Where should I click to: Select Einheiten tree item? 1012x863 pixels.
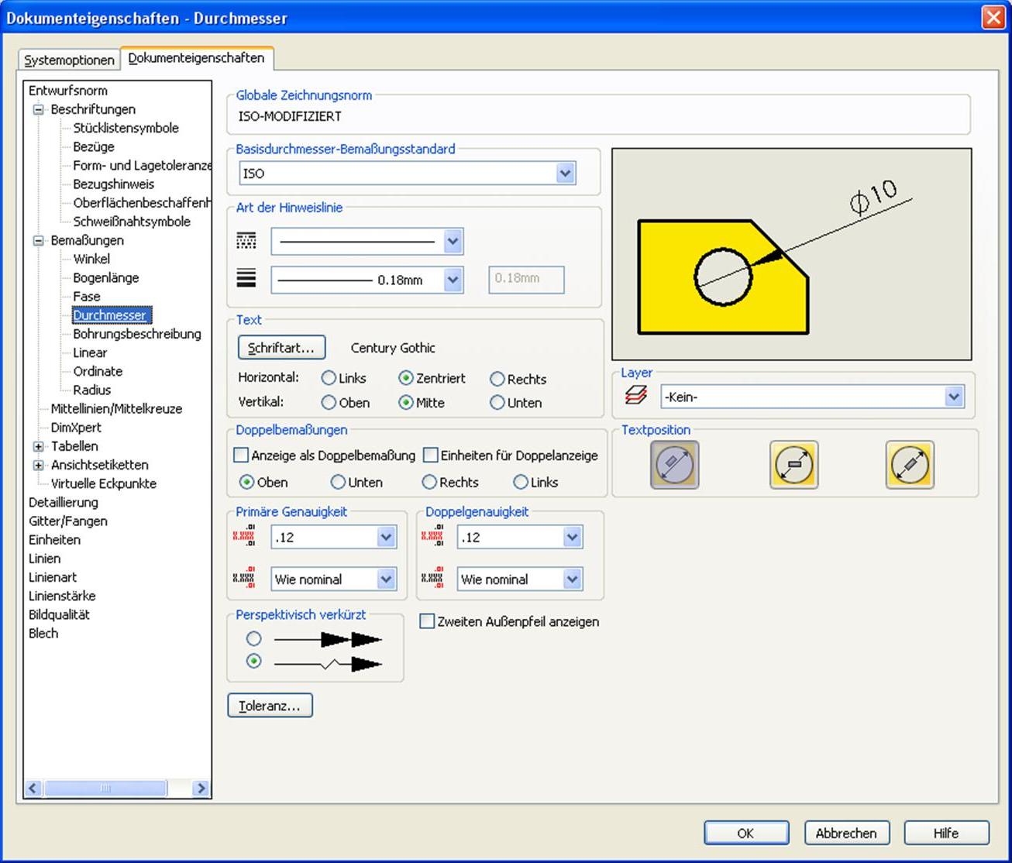pyautogui.click(x=54, y=540)
